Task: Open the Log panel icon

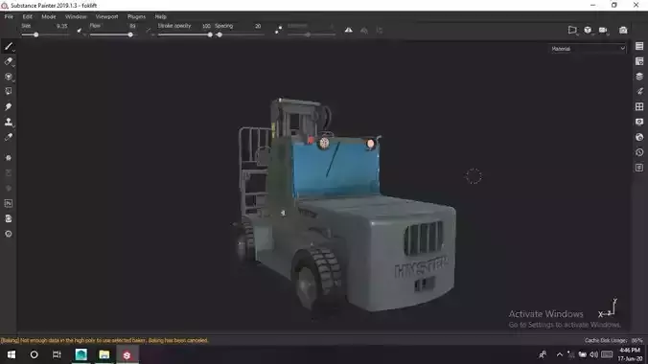Action: click(x=639, y=168)
